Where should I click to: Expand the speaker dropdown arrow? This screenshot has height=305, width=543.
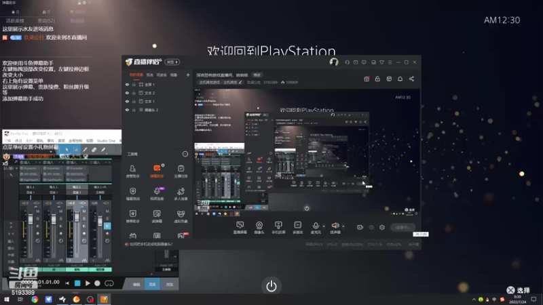coord(343,226)
